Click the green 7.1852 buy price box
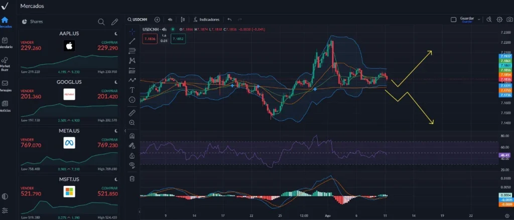This screenshot has width=514, height=220. point(178,39)
